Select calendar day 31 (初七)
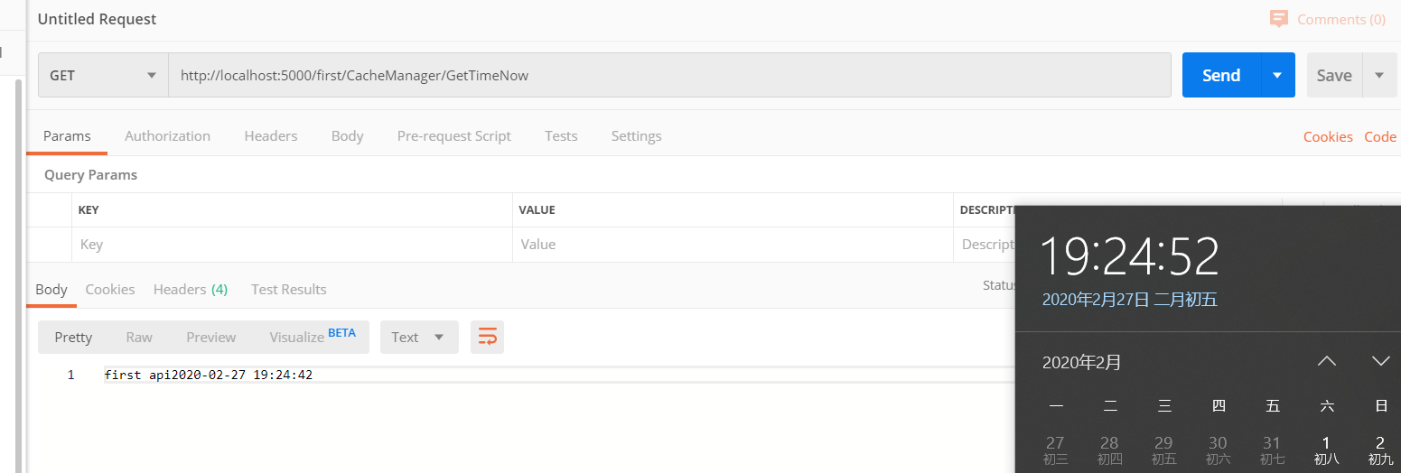This screenshot has height=473, width=1401. click(x=1272, y=450)
